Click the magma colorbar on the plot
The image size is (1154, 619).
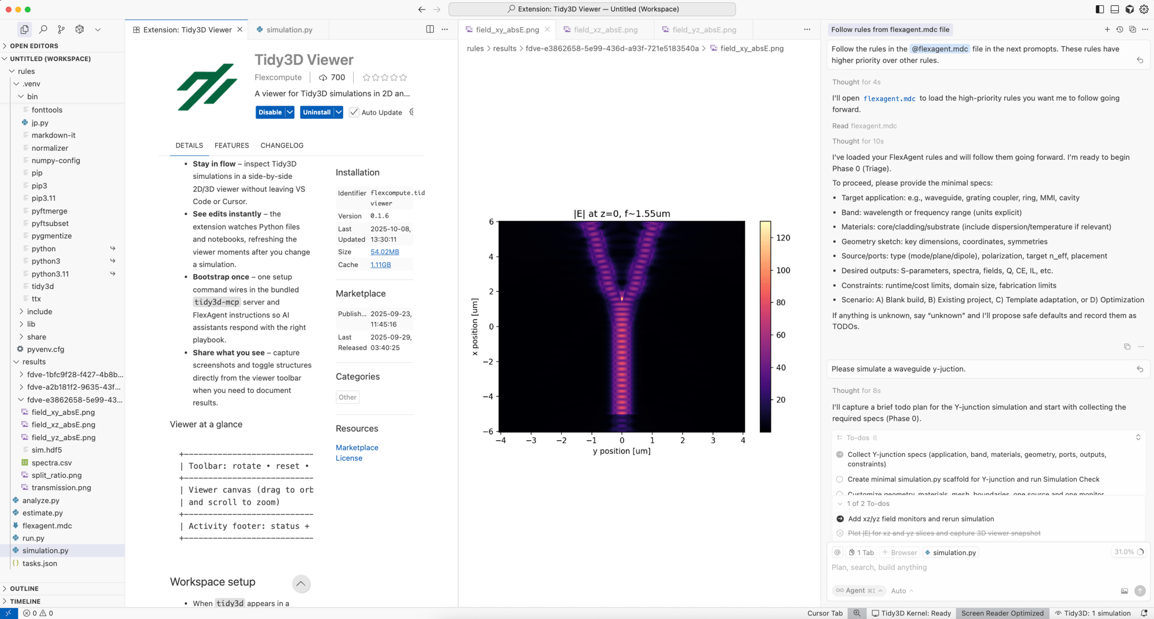[765, 327]
